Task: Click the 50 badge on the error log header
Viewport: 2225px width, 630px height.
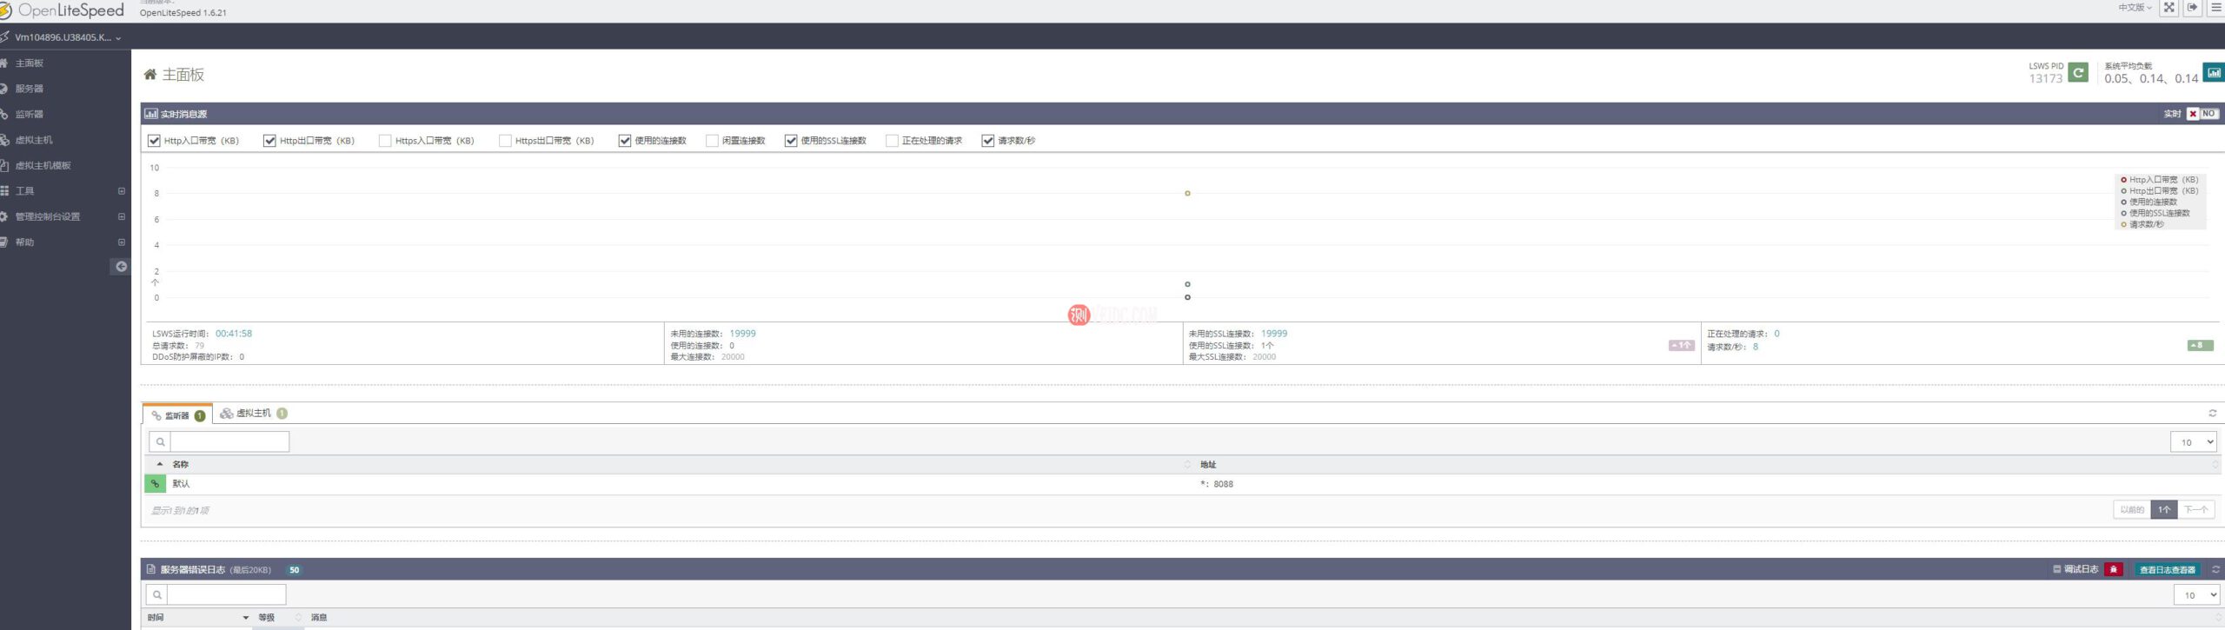Action: (295, 570)
